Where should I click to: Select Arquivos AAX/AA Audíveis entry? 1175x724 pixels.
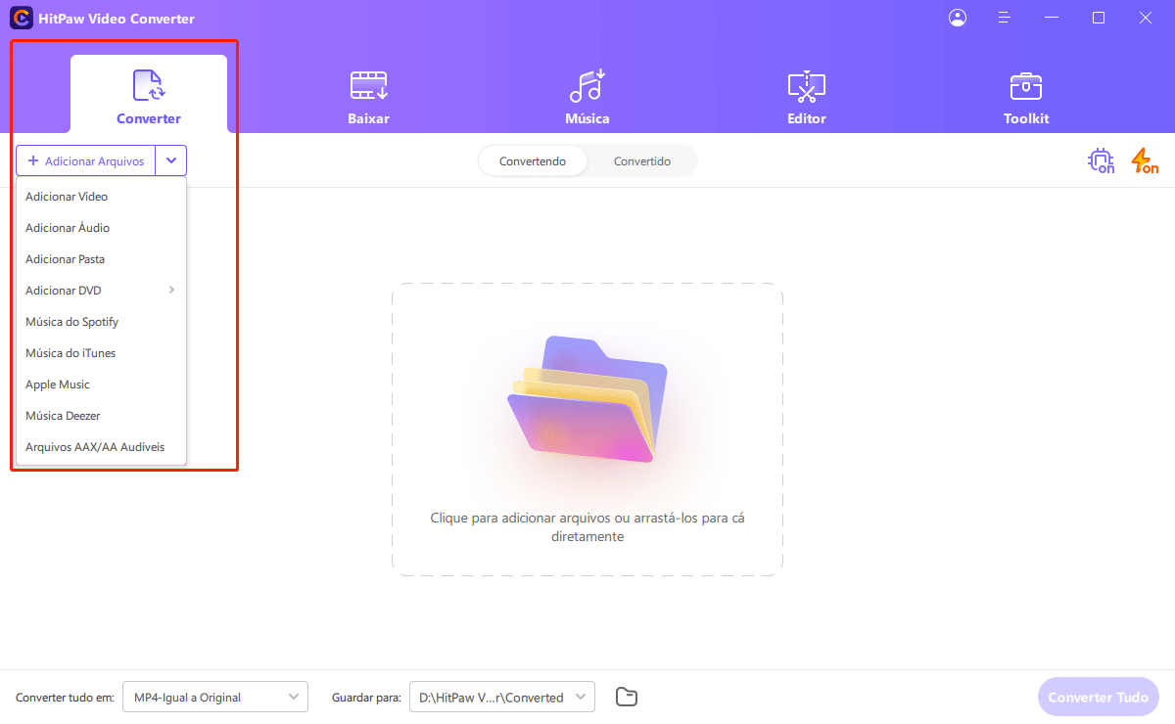[101, 447]
